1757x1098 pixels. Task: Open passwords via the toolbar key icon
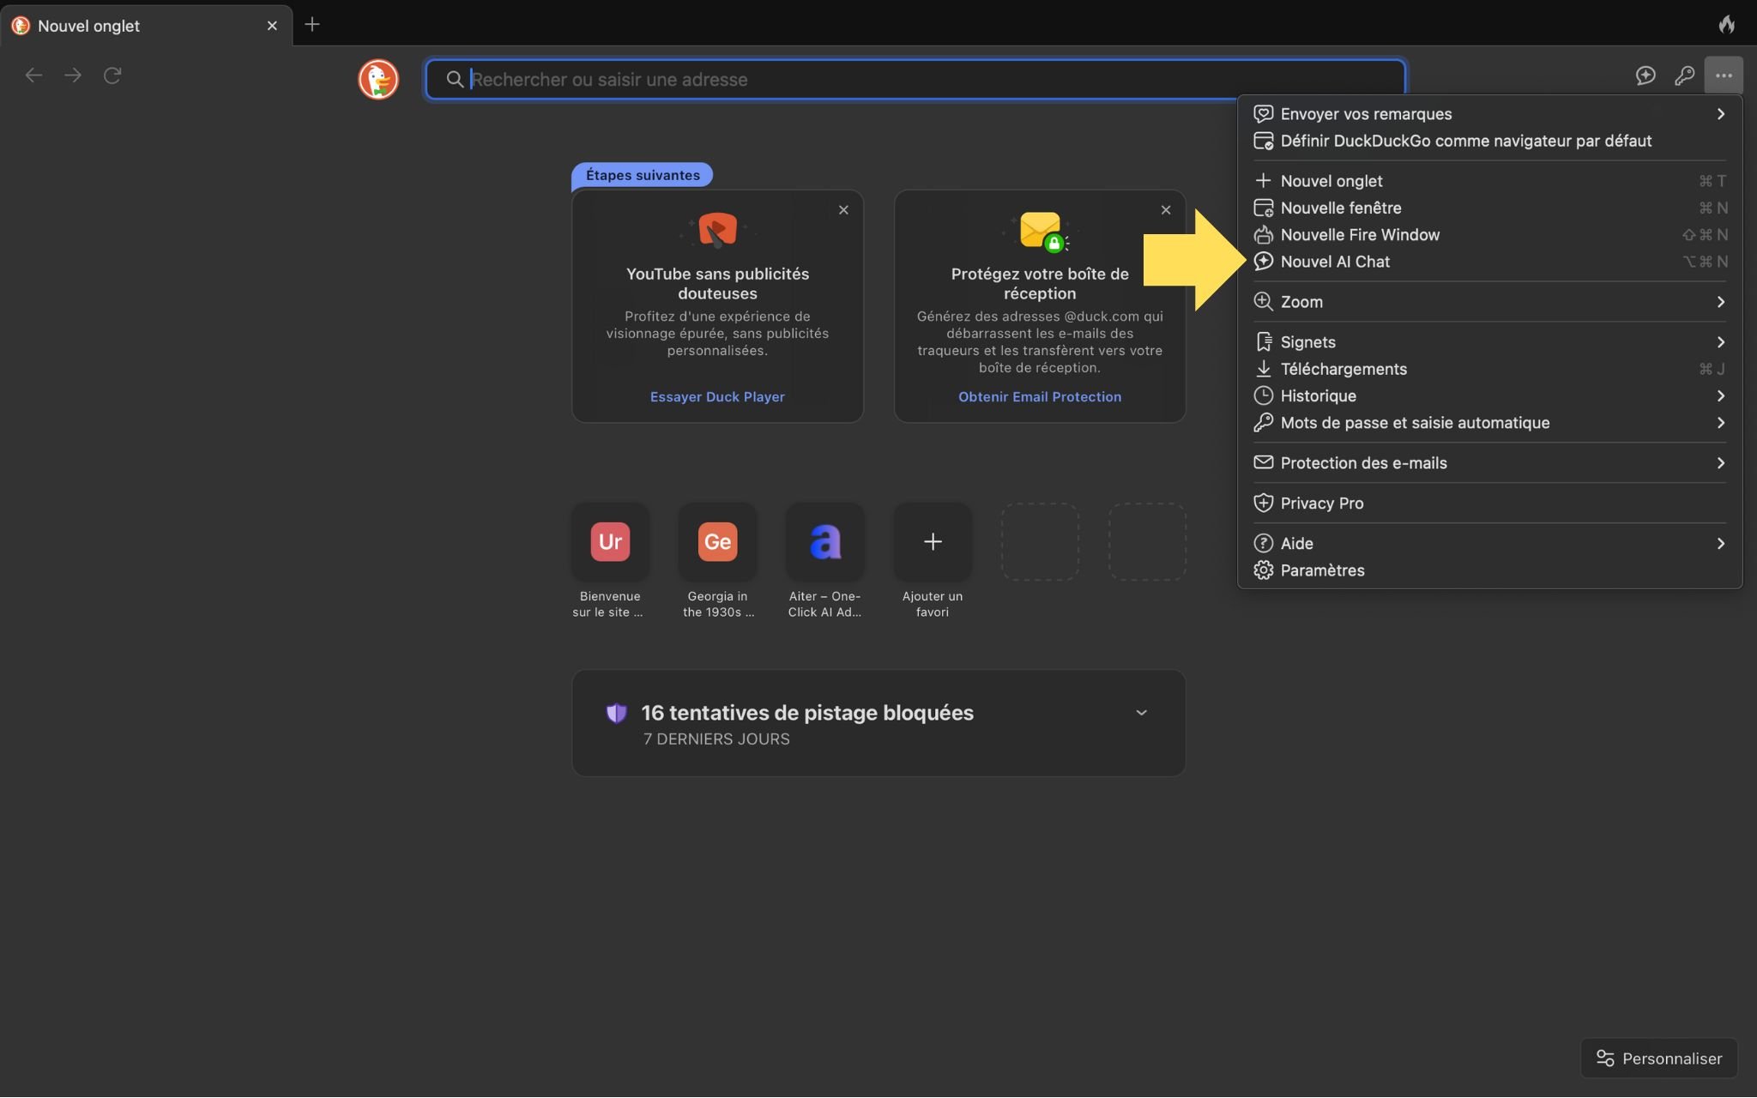(1684, 75)
